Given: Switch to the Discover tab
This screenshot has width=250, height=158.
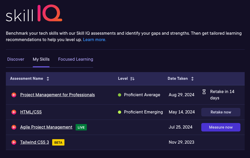Looking at the screenshot, I should pos(16,59).
